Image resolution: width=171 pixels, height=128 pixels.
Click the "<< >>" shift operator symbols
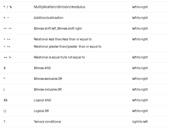coord(8,28)
